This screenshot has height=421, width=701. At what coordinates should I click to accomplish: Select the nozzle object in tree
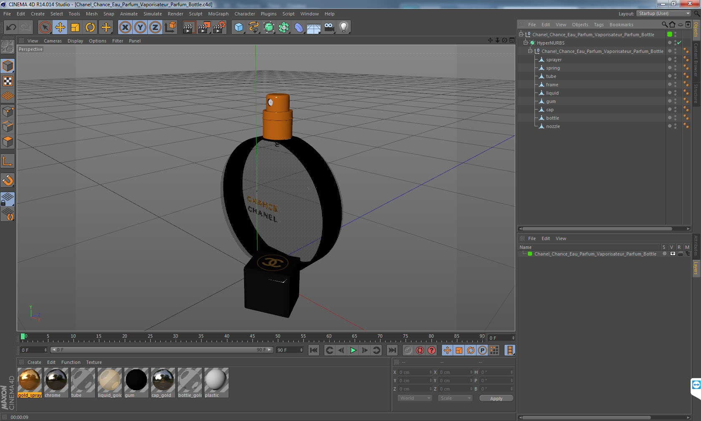[x=553, y=126]
